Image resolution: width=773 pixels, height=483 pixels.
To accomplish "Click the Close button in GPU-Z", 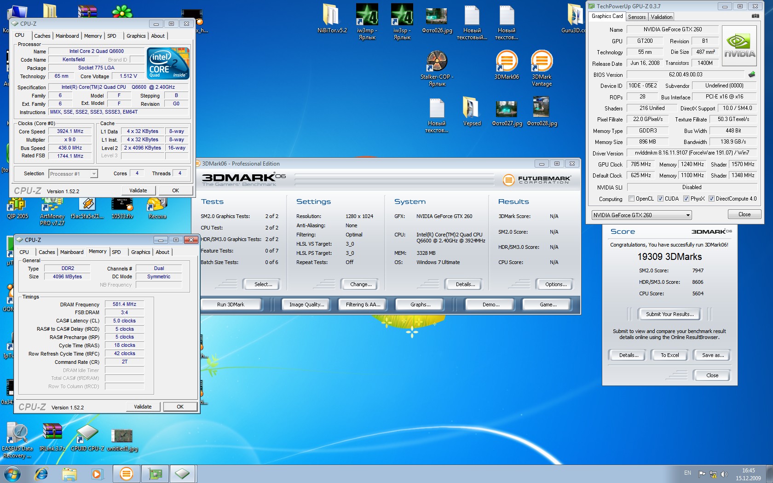I will (744, 214).
